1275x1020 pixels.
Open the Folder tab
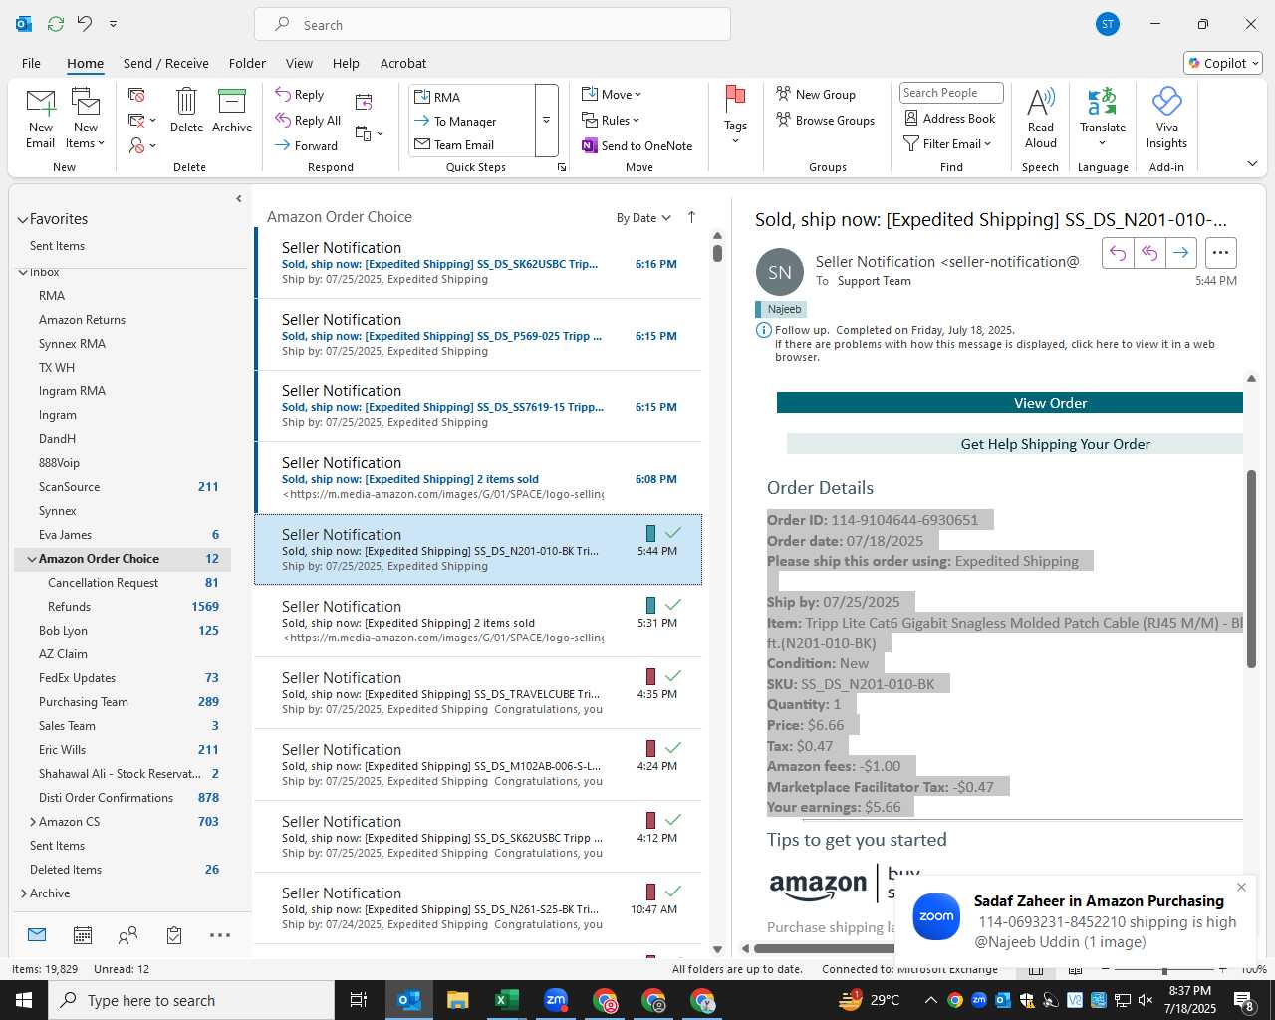point(247,63)
